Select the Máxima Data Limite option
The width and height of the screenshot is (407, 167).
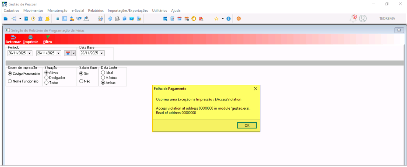point(103,78)
